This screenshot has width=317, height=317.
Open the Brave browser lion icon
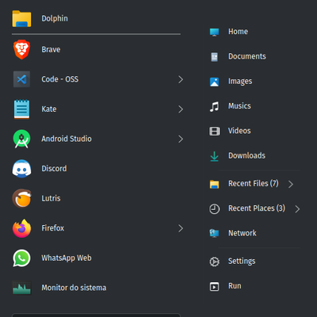[21, 49]
